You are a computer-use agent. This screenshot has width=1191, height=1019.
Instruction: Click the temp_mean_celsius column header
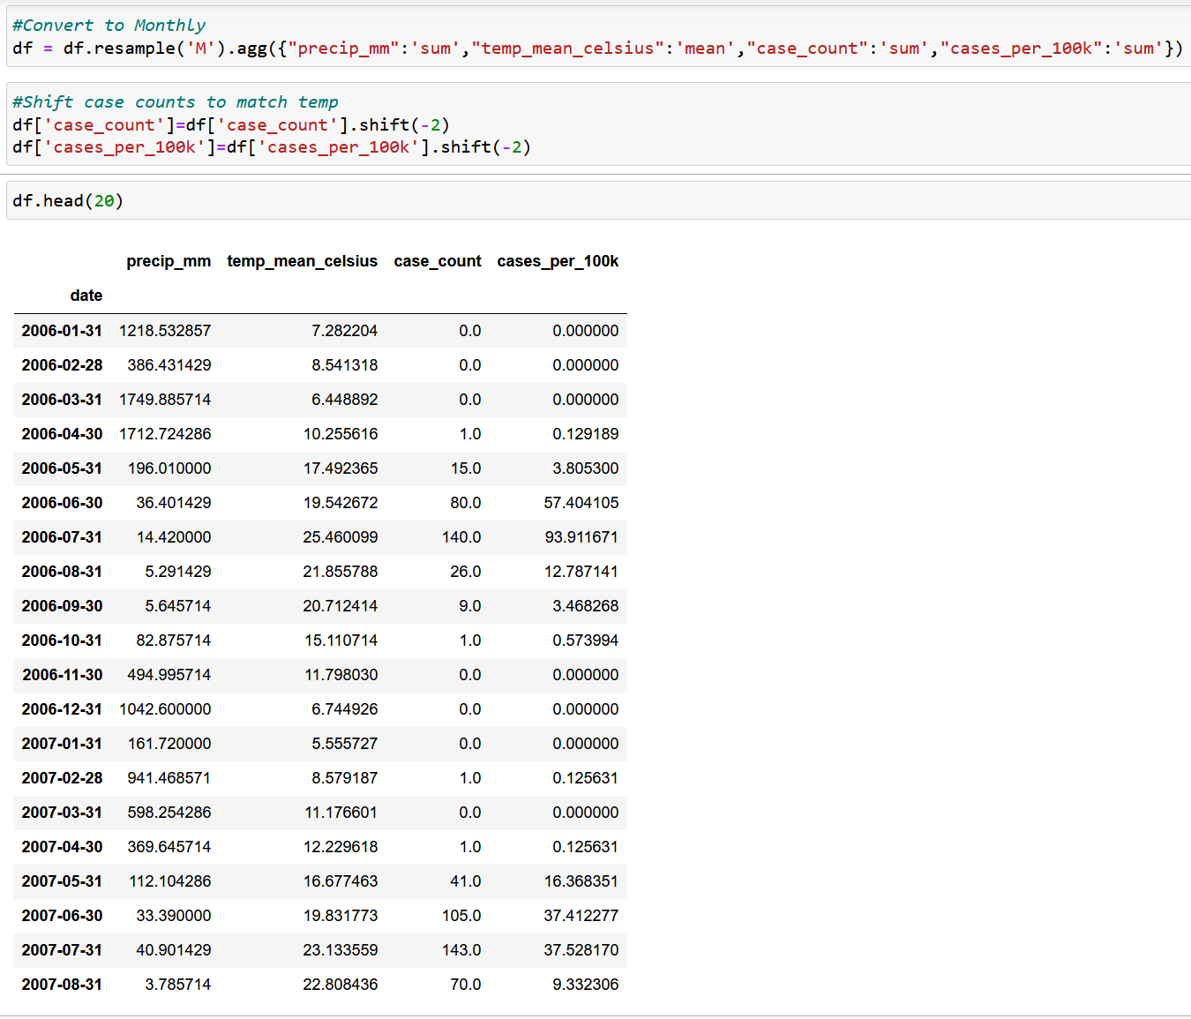click(302, 261)
